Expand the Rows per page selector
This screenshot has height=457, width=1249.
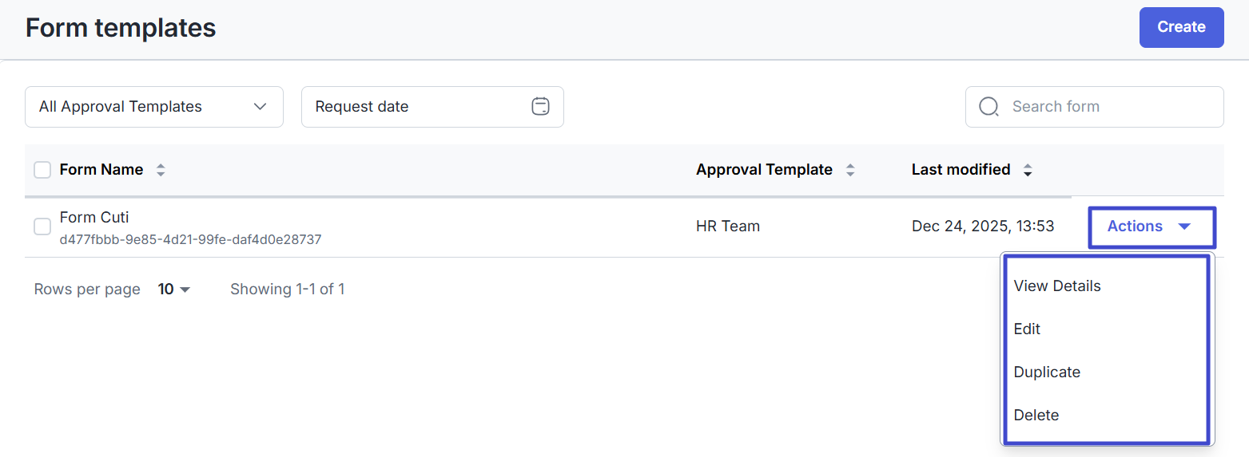coord(174,290)
